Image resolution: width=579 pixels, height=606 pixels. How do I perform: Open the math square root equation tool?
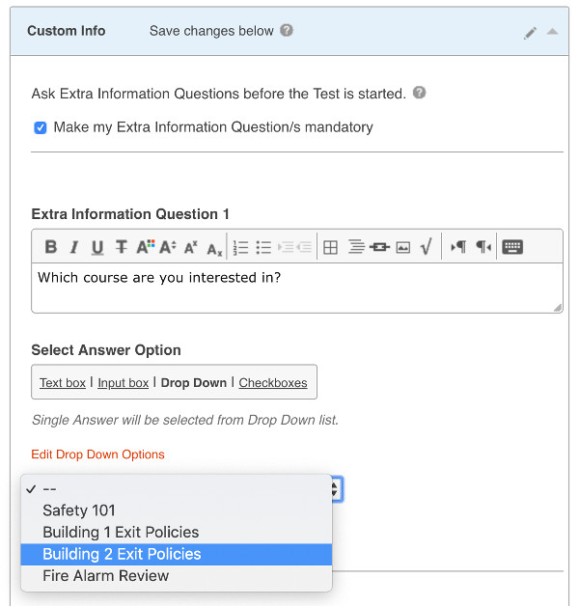pos(426,247)
